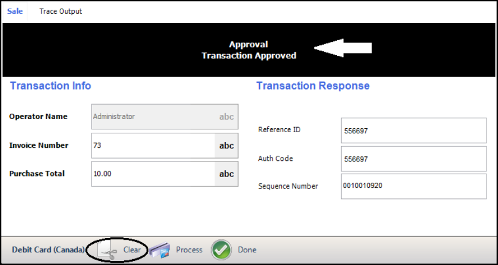
Task: Click the Sequence Number label
Action: [x=288, y=186]
